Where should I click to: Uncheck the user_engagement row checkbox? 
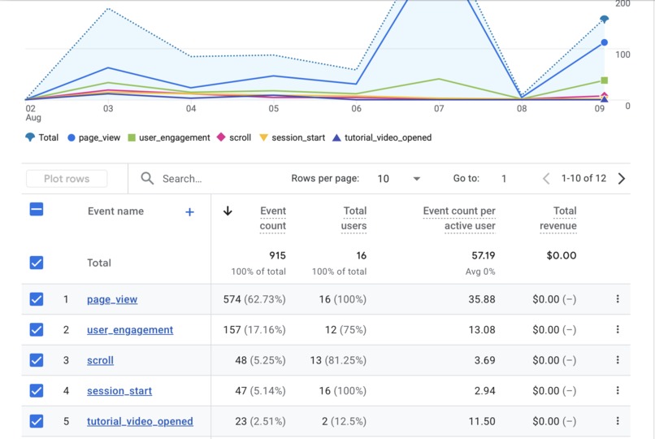[x=37, y=329]
